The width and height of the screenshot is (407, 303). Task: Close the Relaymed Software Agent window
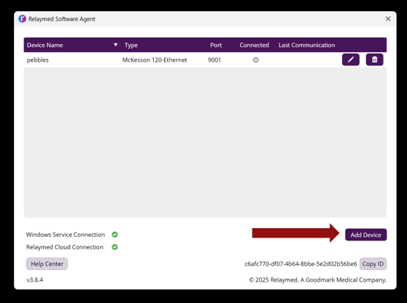pos(388,18)
